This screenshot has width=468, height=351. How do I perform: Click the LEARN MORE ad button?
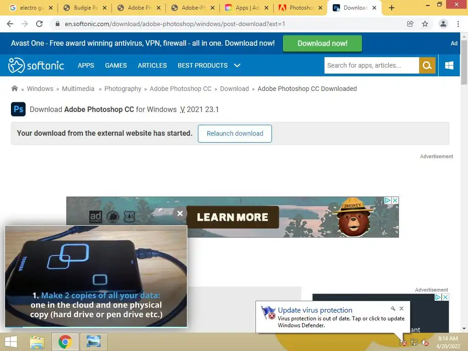click(x=233, y=217)
